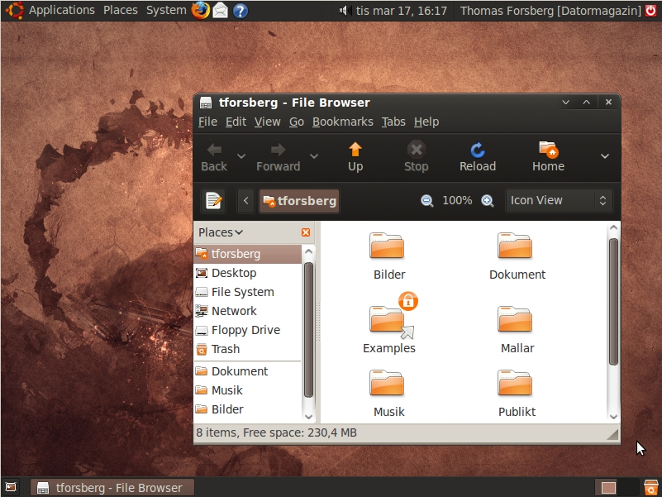
Task: Select the tforsberg path bar button
Action: click(299, 201)
